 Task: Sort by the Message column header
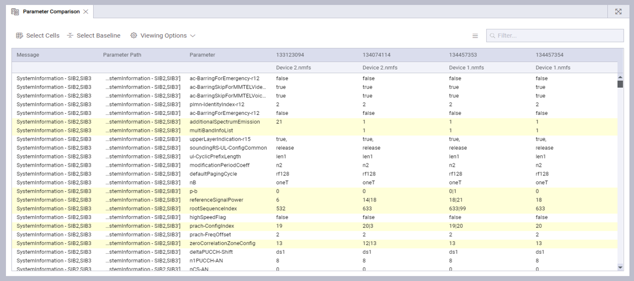[28, 55]
